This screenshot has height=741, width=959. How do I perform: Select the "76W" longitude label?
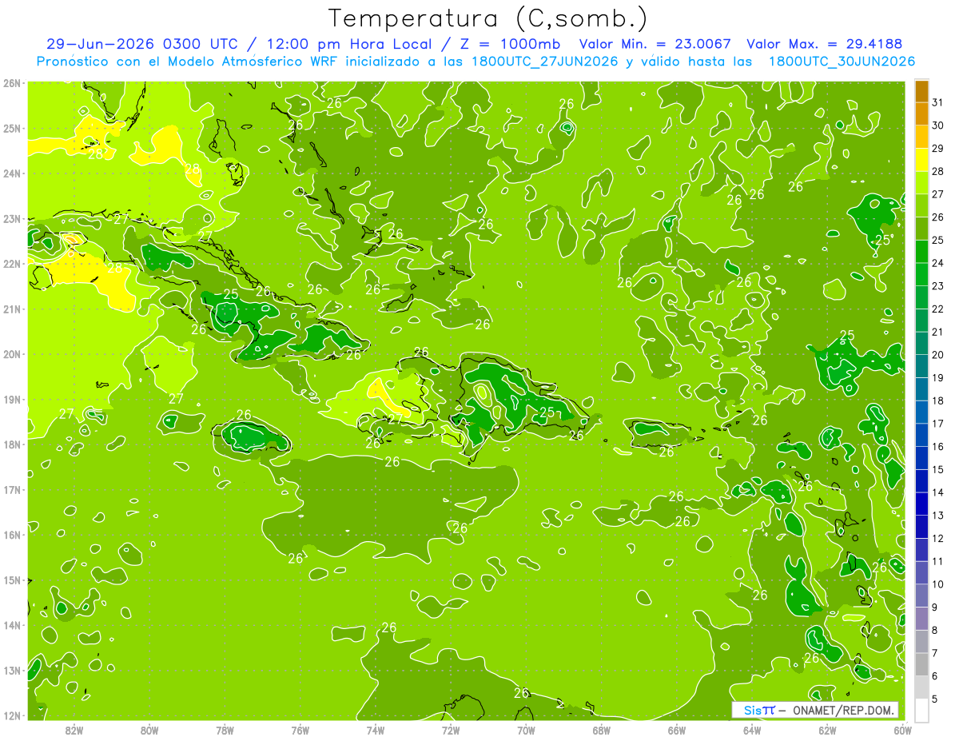tap(300, 730)
